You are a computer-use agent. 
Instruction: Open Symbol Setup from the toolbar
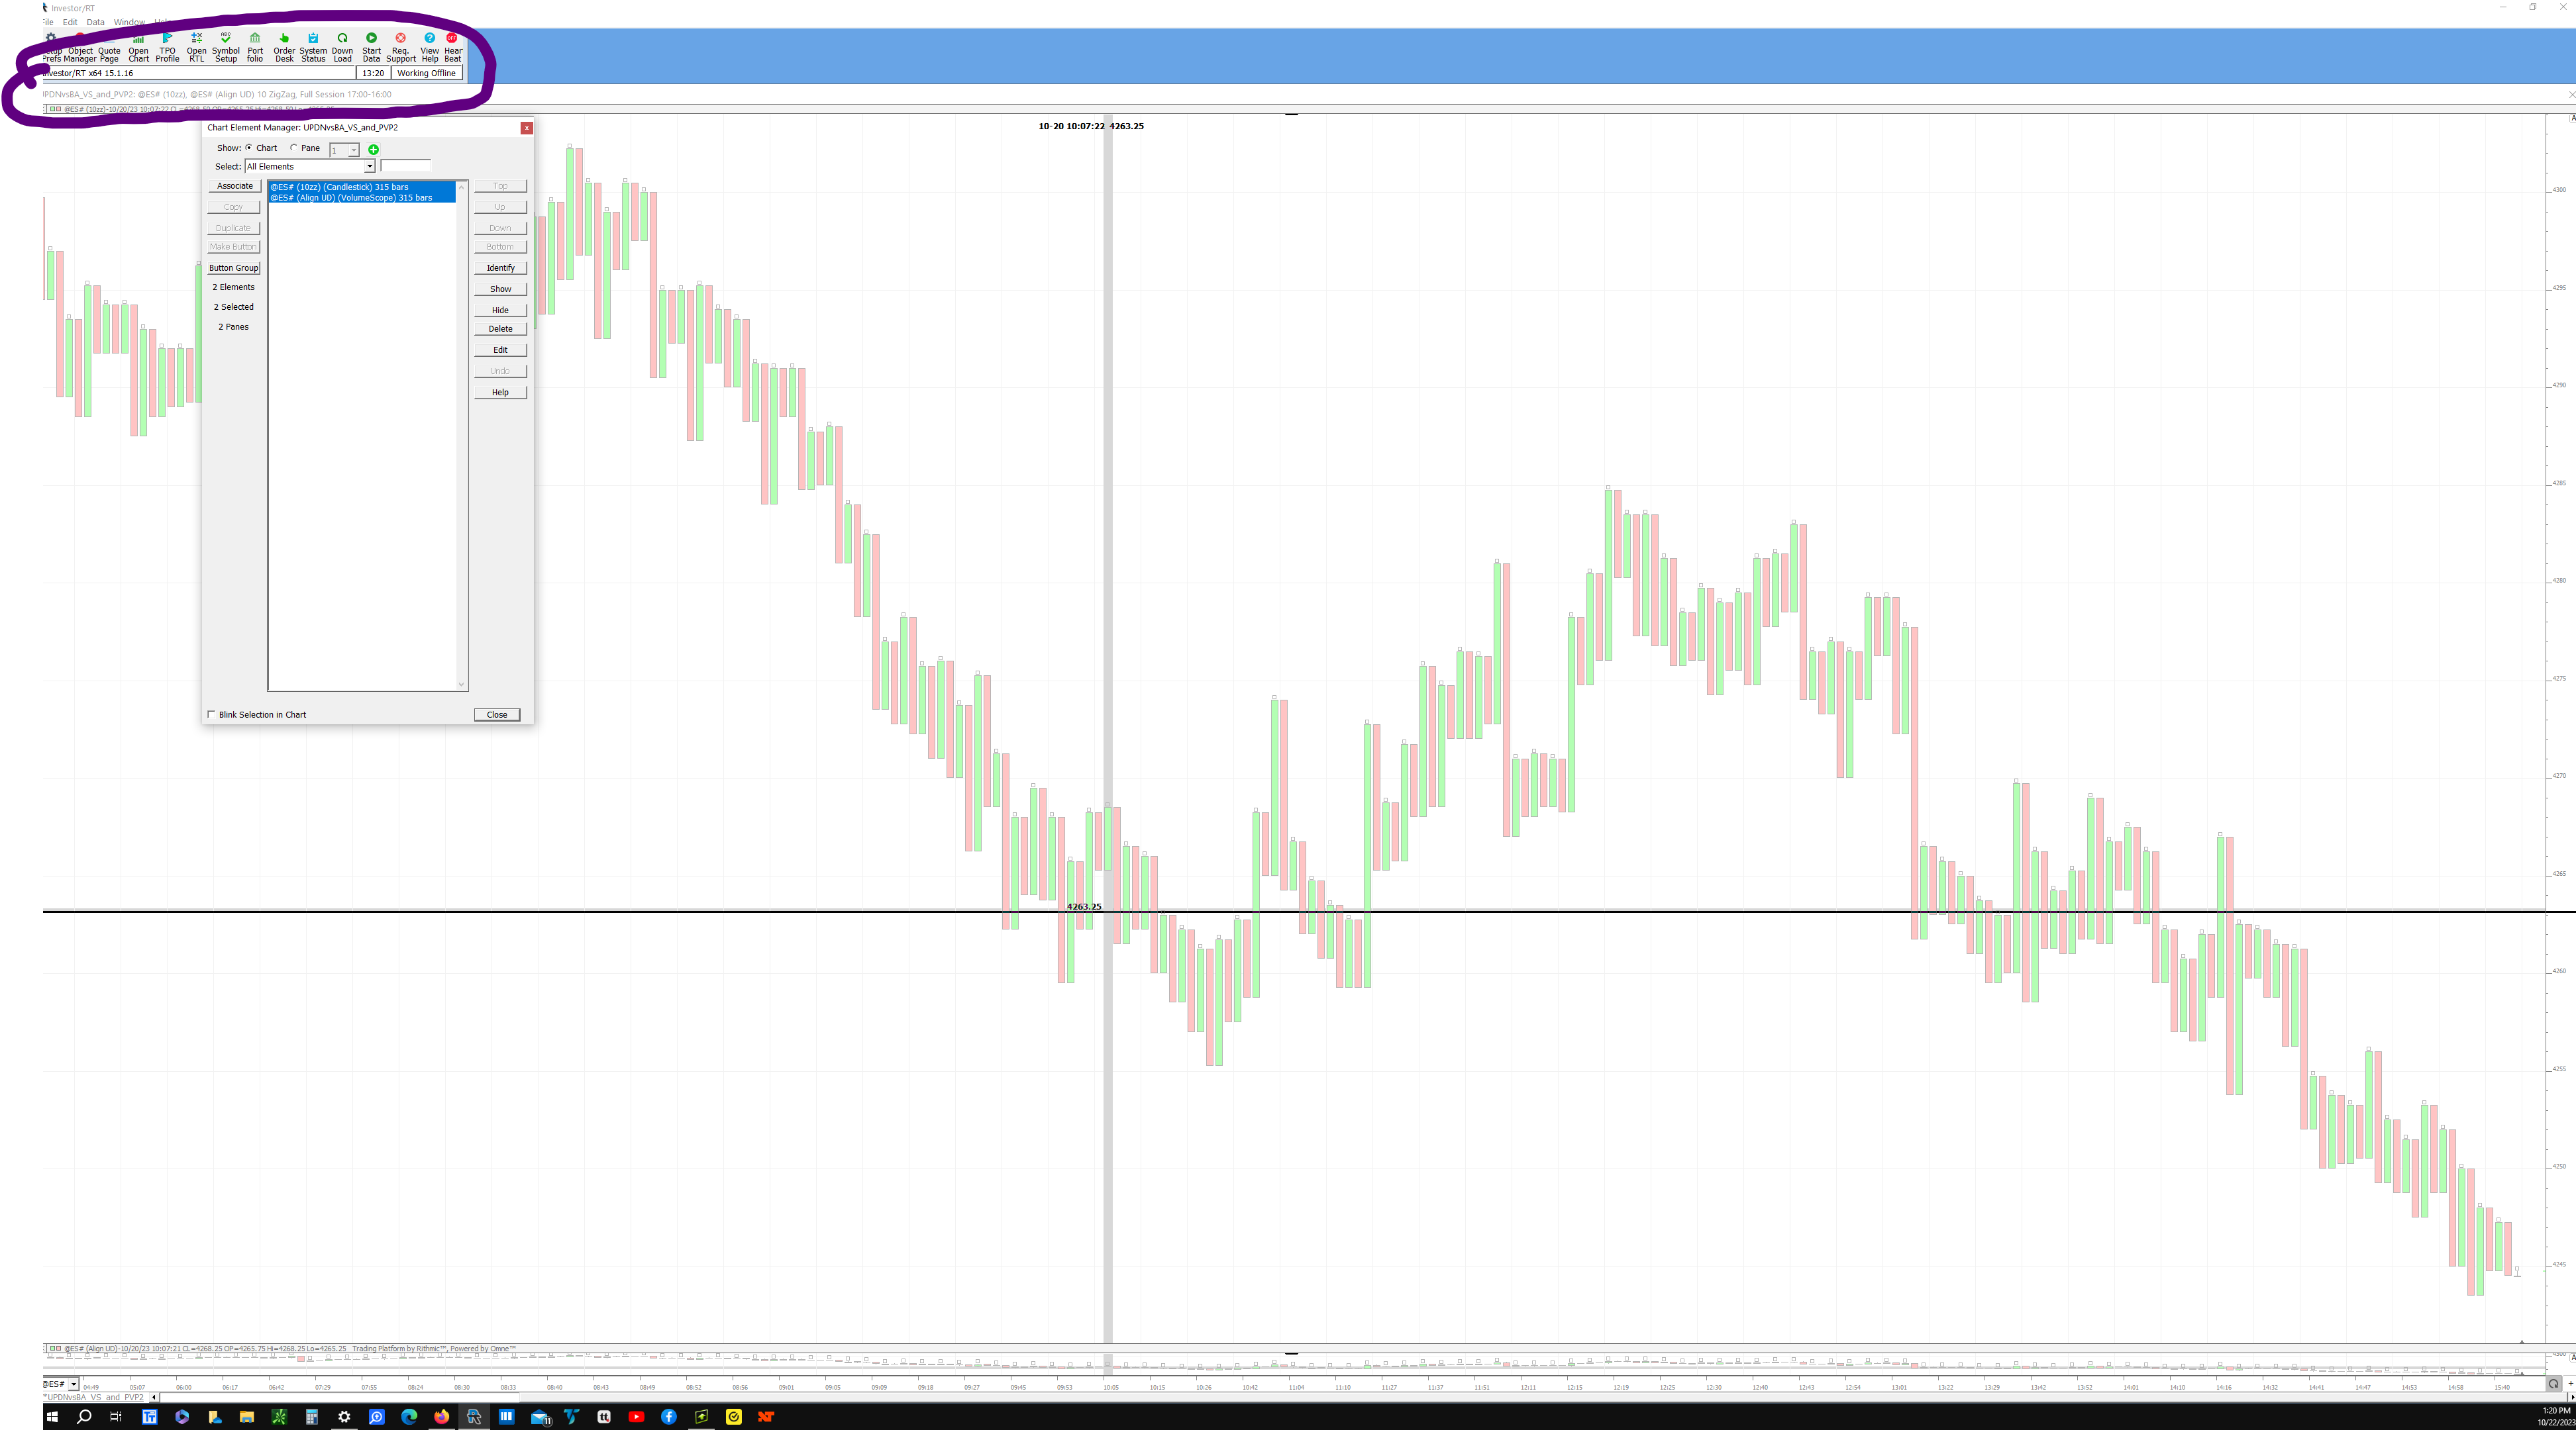226,47
